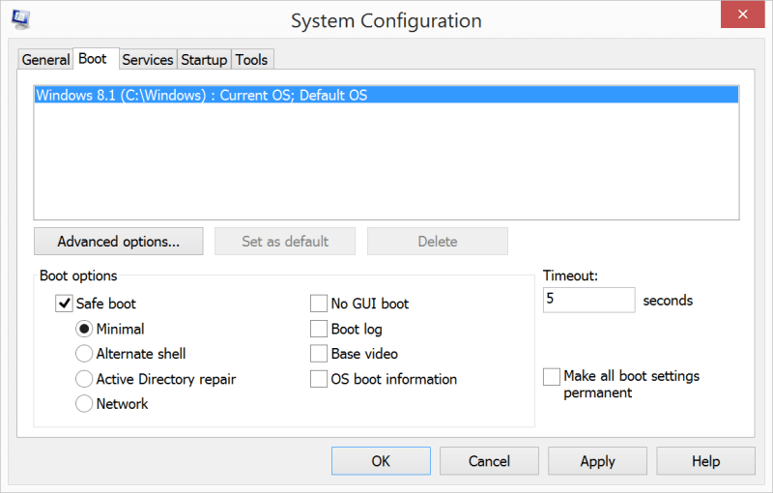Enable No GUI boot
Viewport: 773px width, 493px height.
[x=319, y=304]
